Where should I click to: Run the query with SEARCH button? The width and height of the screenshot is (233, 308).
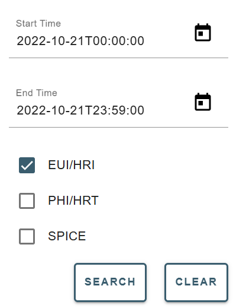[x=110, y=282]
